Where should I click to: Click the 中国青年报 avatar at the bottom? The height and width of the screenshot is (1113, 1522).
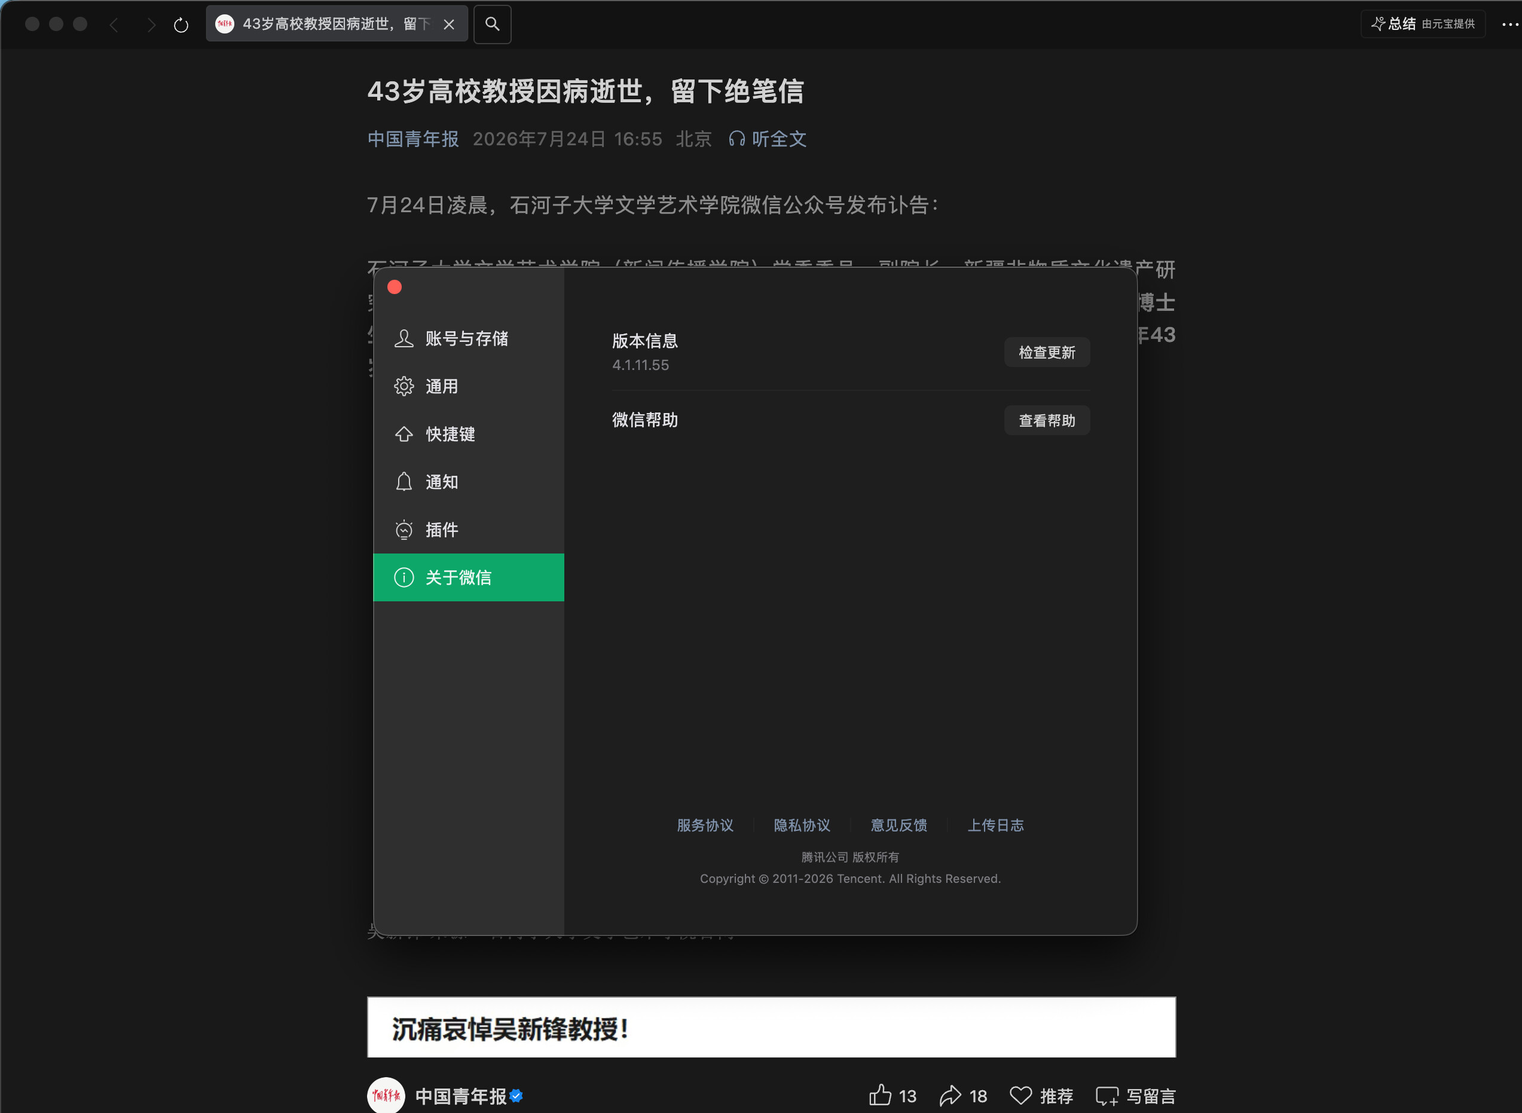[386, 1096]
